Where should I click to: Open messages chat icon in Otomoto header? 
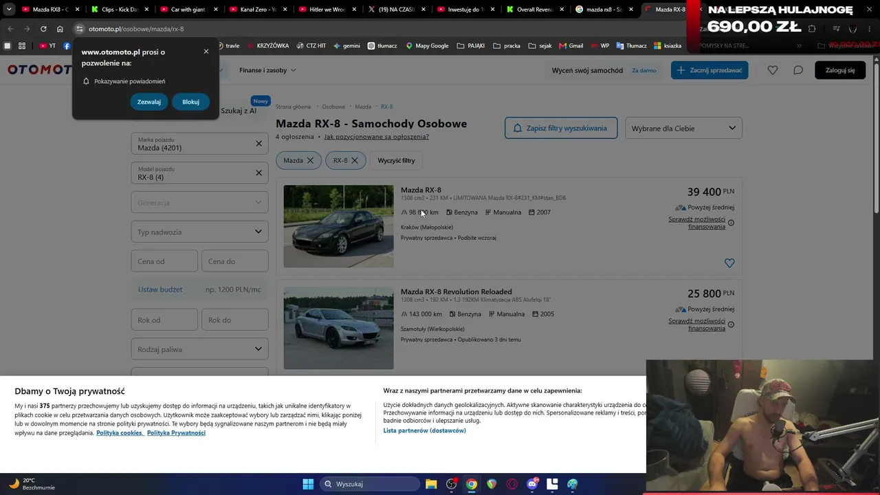[798, 70]
